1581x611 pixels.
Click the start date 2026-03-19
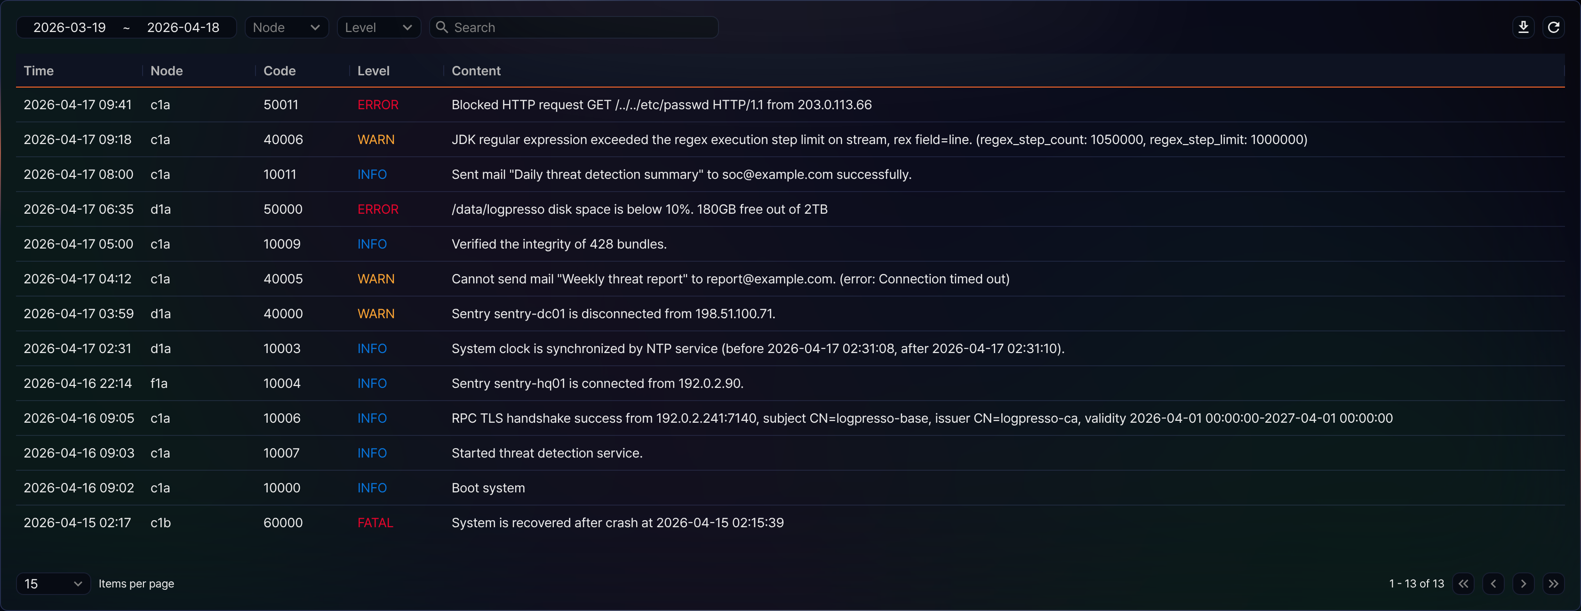pos(69,27)
